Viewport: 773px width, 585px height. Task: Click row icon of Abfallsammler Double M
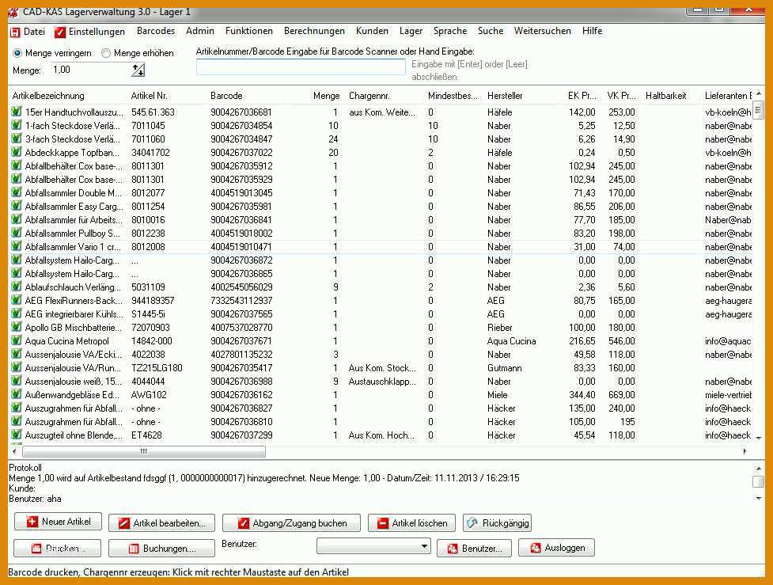pos(17,193)
